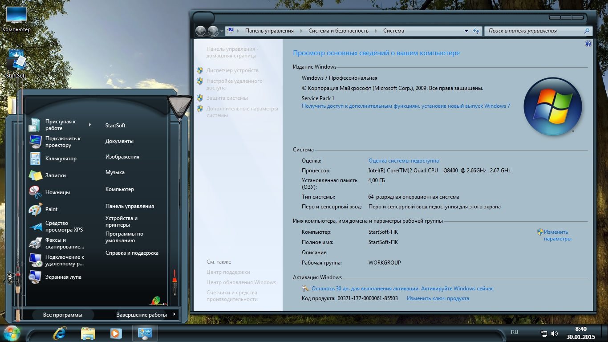Expand the Приступая к работе submenu arrow
Viewport: 608px width, 342px height.
(89, 125)
